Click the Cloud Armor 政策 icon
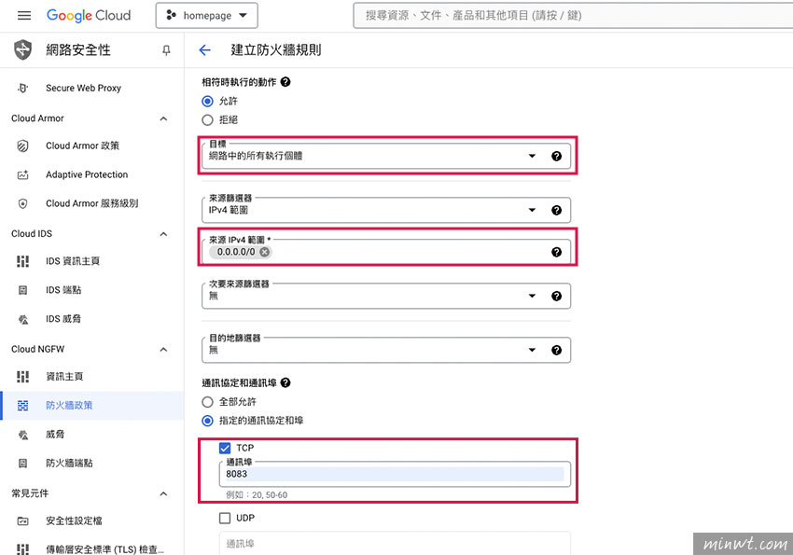793x555 pixels. 22,146
